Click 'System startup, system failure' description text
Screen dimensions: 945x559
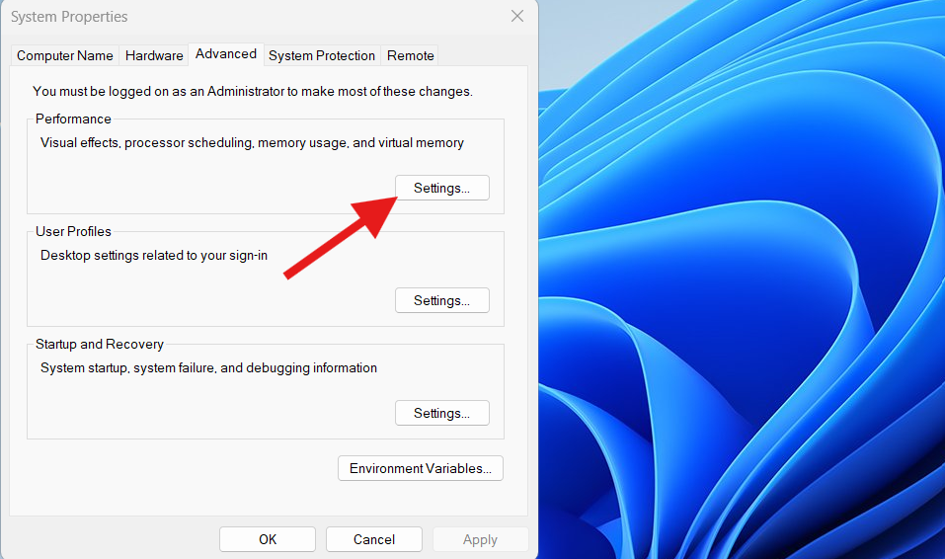click(208, 367)
